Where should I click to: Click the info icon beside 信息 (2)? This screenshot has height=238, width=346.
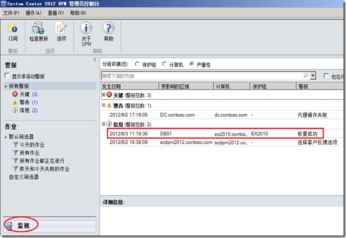click(15, 110)
